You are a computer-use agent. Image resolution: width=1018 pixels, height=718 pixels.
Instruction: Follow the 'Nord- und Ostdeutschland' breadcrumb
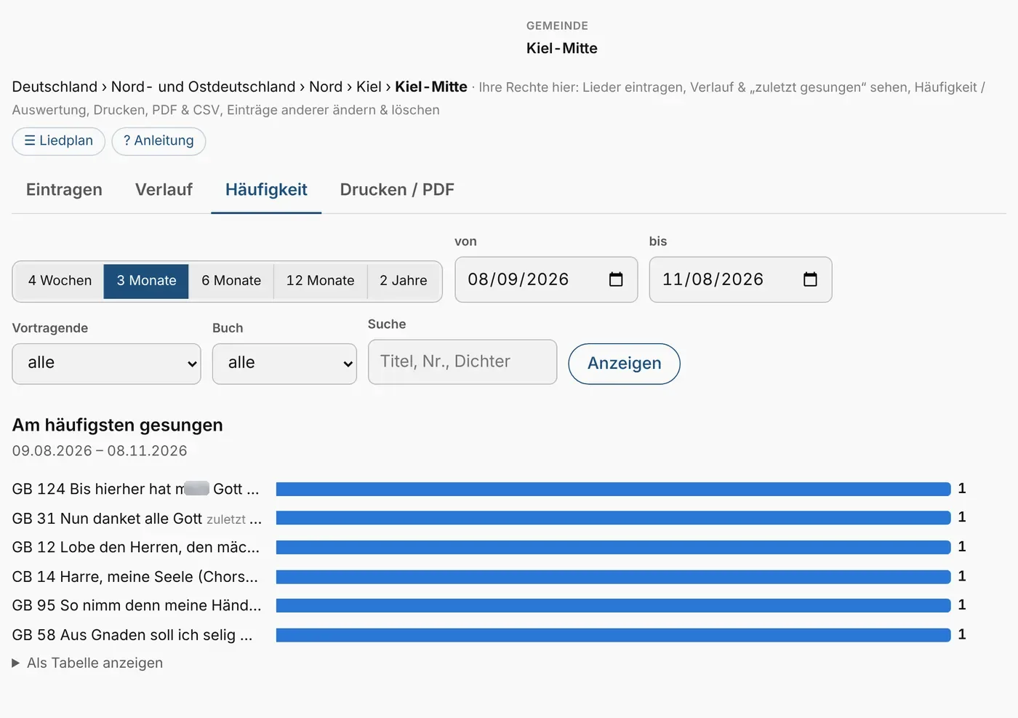(204, 87)
